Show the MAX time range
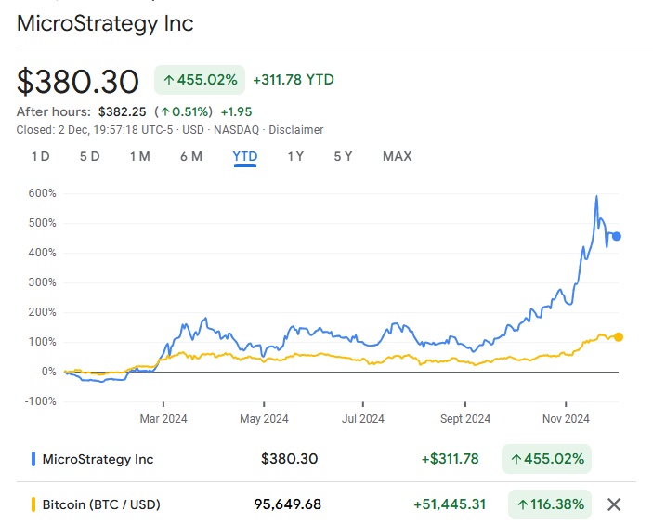Viewport: 653px width, 524px height. (397, 156)
